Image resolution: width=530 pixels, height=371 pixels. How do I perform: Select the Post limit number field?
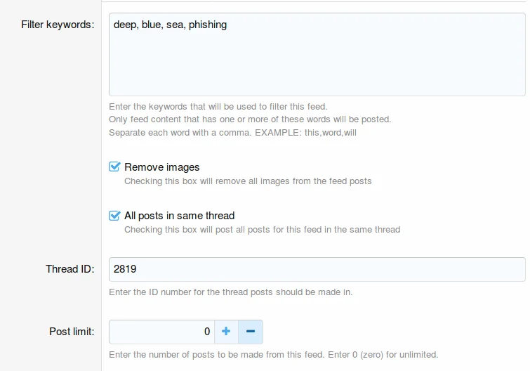[161, 332]
